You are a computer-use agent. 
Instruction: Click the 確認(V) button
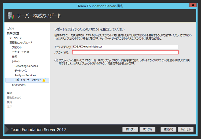point(168,129)
